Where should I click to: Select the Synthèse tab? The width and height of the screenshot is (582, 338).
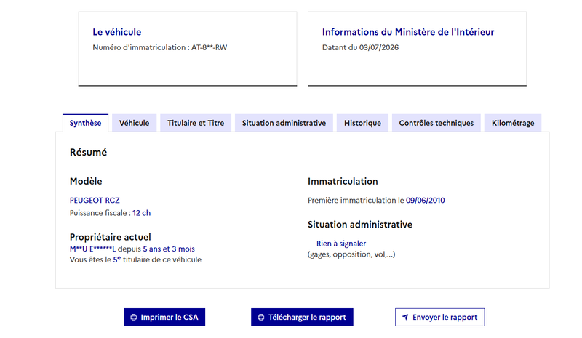point(85,123)
